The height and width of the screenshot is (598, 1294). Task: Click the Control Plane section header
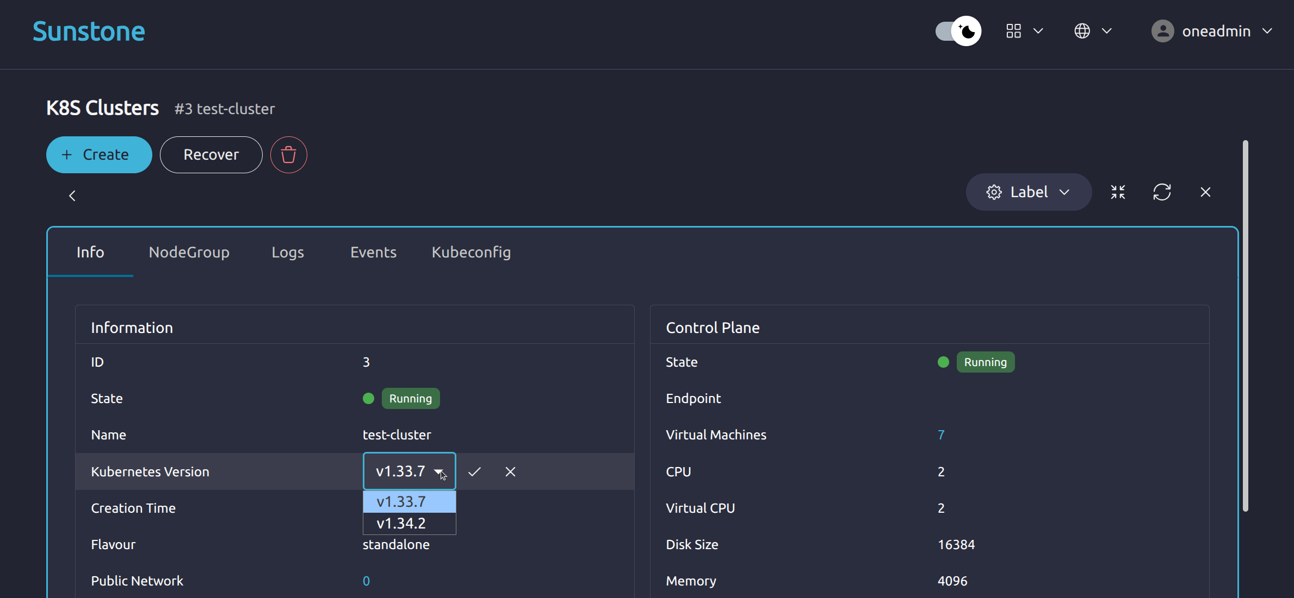point(713,328)
